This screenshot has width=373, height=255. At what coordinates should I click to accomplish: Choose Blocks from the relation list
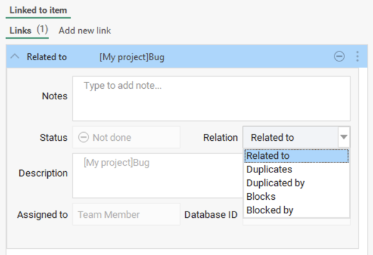(x=261, y=197)
